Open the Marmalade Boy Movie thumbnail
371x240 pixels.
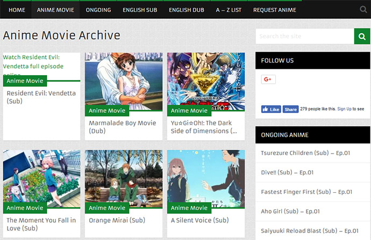pos(124,79)
